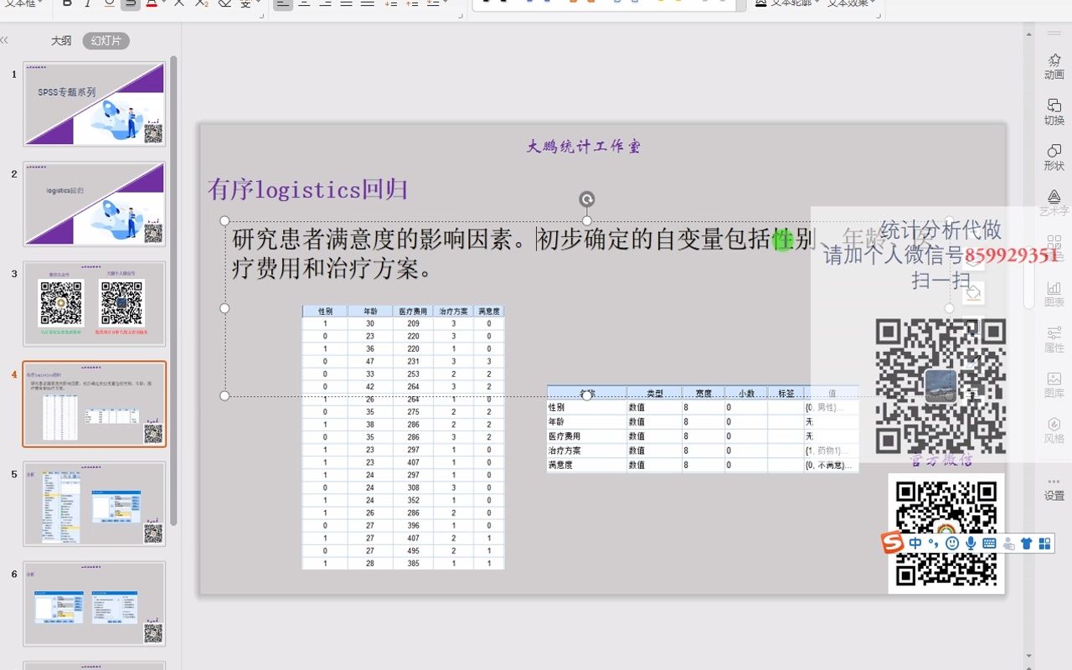The image size is (1072, 670).
Task: Open font color dropdown arrow
Action: click(x=162, y=3)
